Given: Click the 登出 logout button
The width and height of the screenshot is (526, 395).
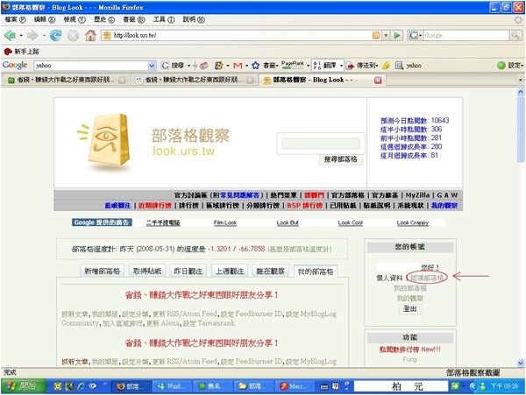Looking at the screenshot, I should [410, 308].
